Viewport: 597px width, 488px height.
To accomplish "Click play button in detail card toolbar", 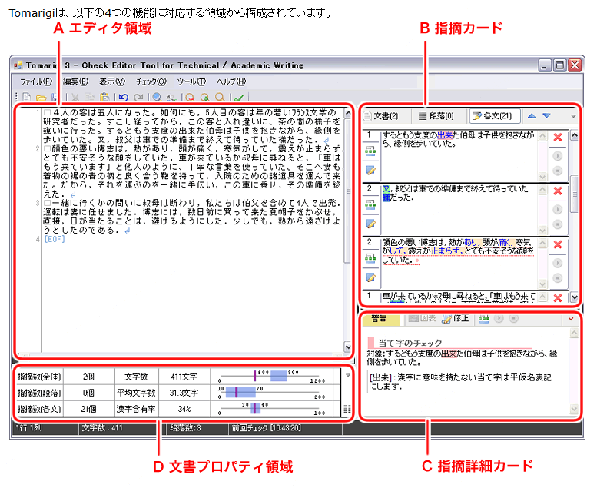I will 499,318.
